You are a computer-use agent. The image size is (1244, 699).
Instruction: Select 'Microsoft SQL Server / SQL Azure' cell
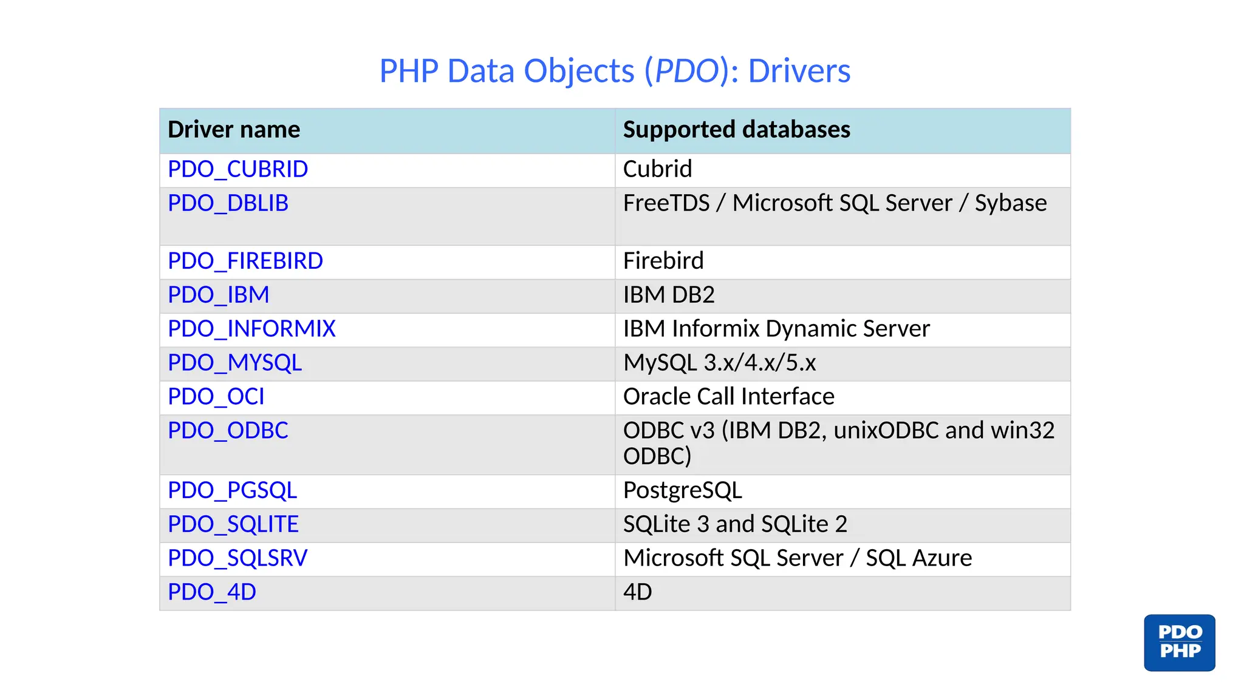pyautogui.click(x=842, y=559)
